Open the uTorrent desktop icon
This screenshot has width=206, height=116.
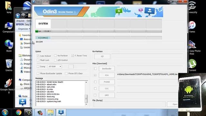192,65
